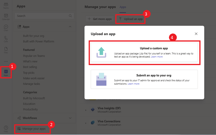Close the Upload an app dialog
The image size is (216, 135).
tap(196, 34)
